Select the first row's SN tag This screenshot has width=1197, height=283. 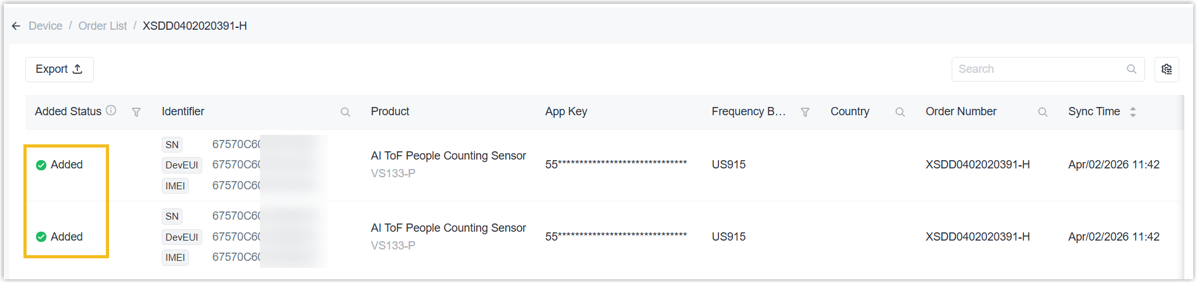172,144
